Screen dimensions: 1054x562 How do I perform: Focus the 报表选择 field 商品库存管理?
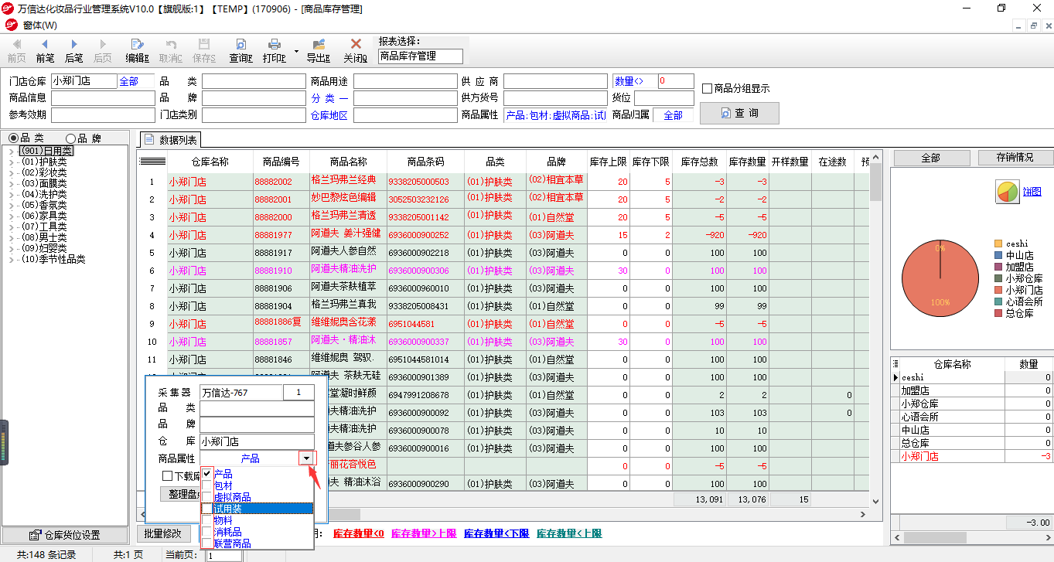[420, 56]
